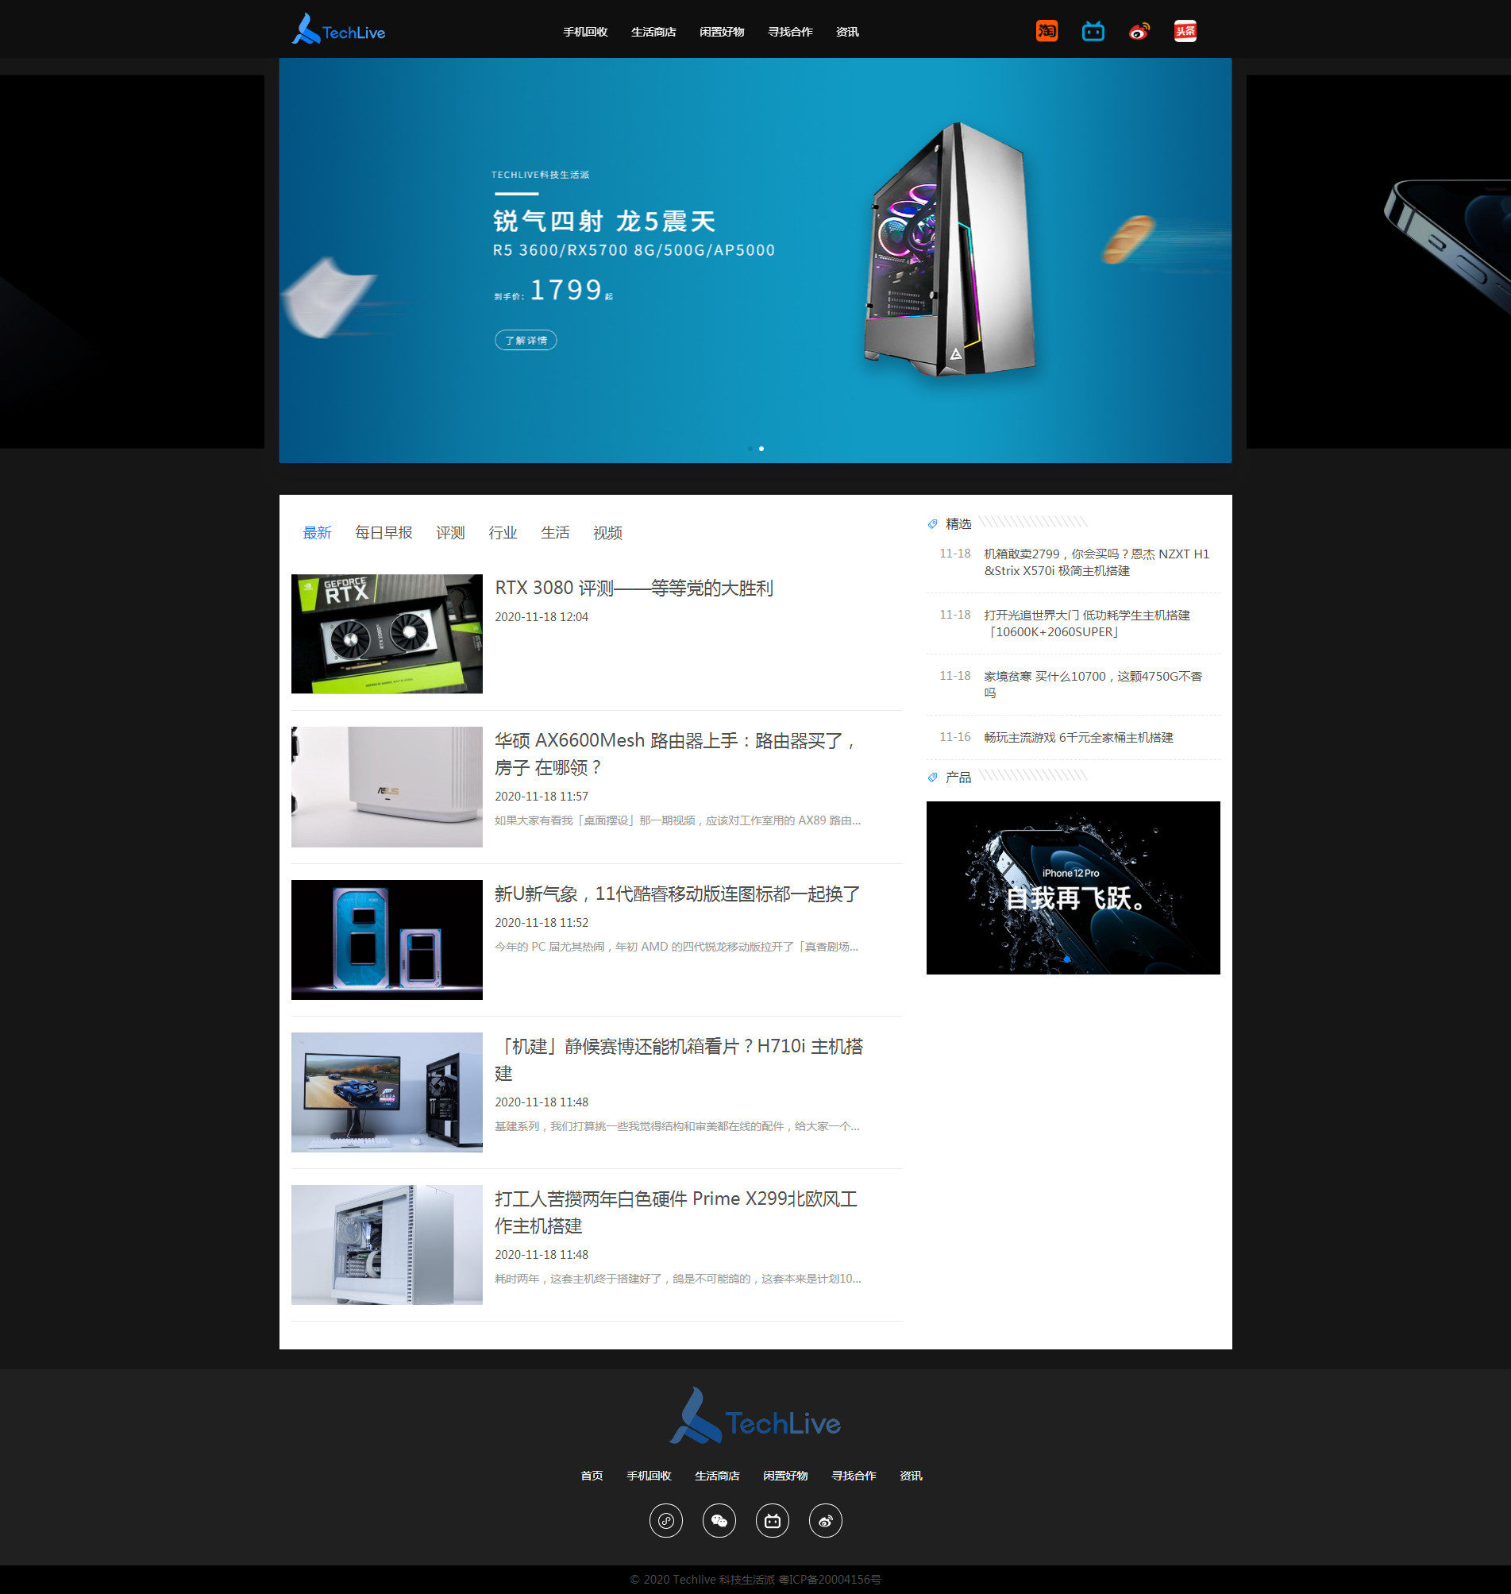
Task: Open the Weibo icon in header
Action: point(1139,32)
